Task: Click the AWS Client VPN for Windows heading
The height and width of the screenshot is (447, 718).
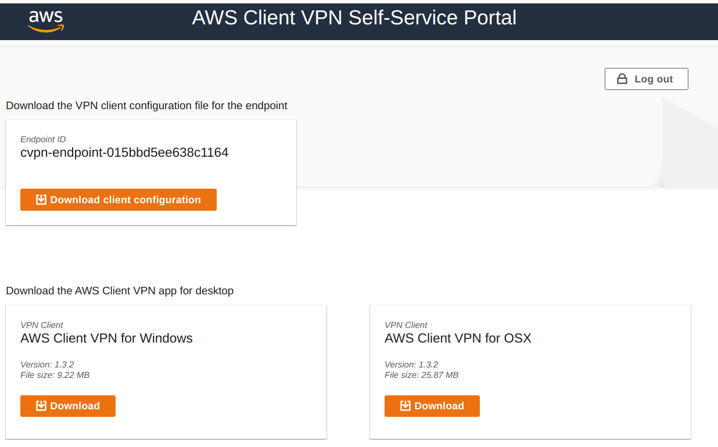Action: point(106,338)
